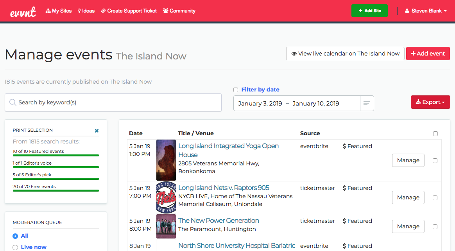Close the Print Selection panel
This screenshot has height=251, width=455.
[97, 131]
